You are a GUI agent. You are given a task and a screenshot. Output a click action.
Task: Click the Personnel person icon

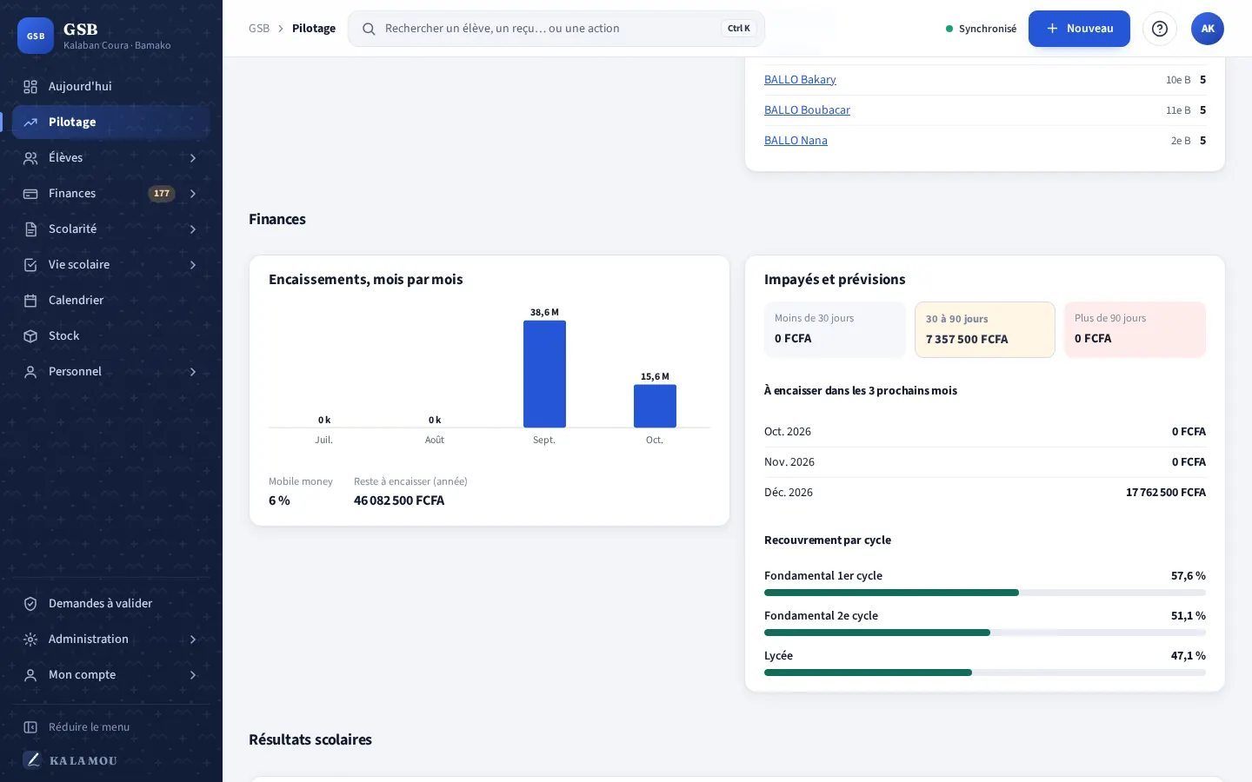[30, 372]
